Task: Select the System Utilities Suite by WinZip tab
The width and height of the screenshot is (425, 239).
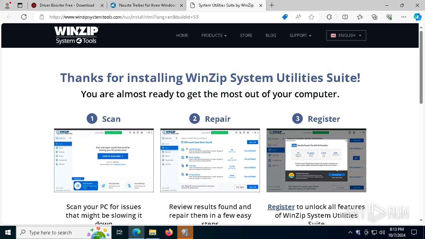Action: tap(226, 5)
